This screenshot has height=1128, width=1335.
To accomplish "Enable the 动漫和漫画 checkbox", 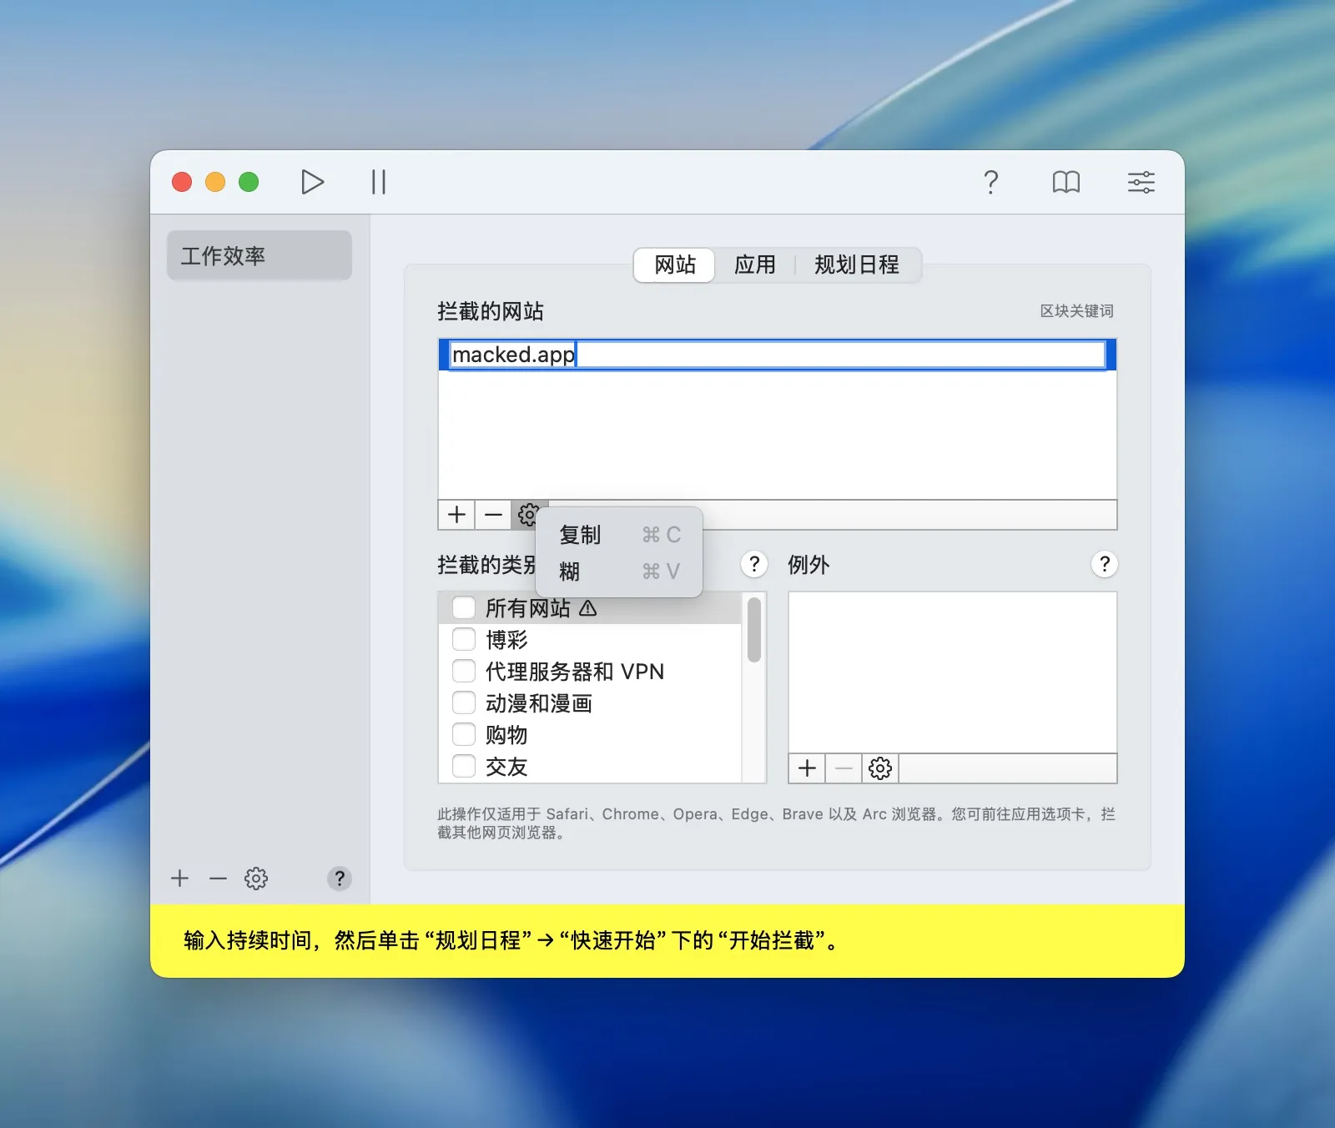I will pyautogui.click(x=464, y=703).
